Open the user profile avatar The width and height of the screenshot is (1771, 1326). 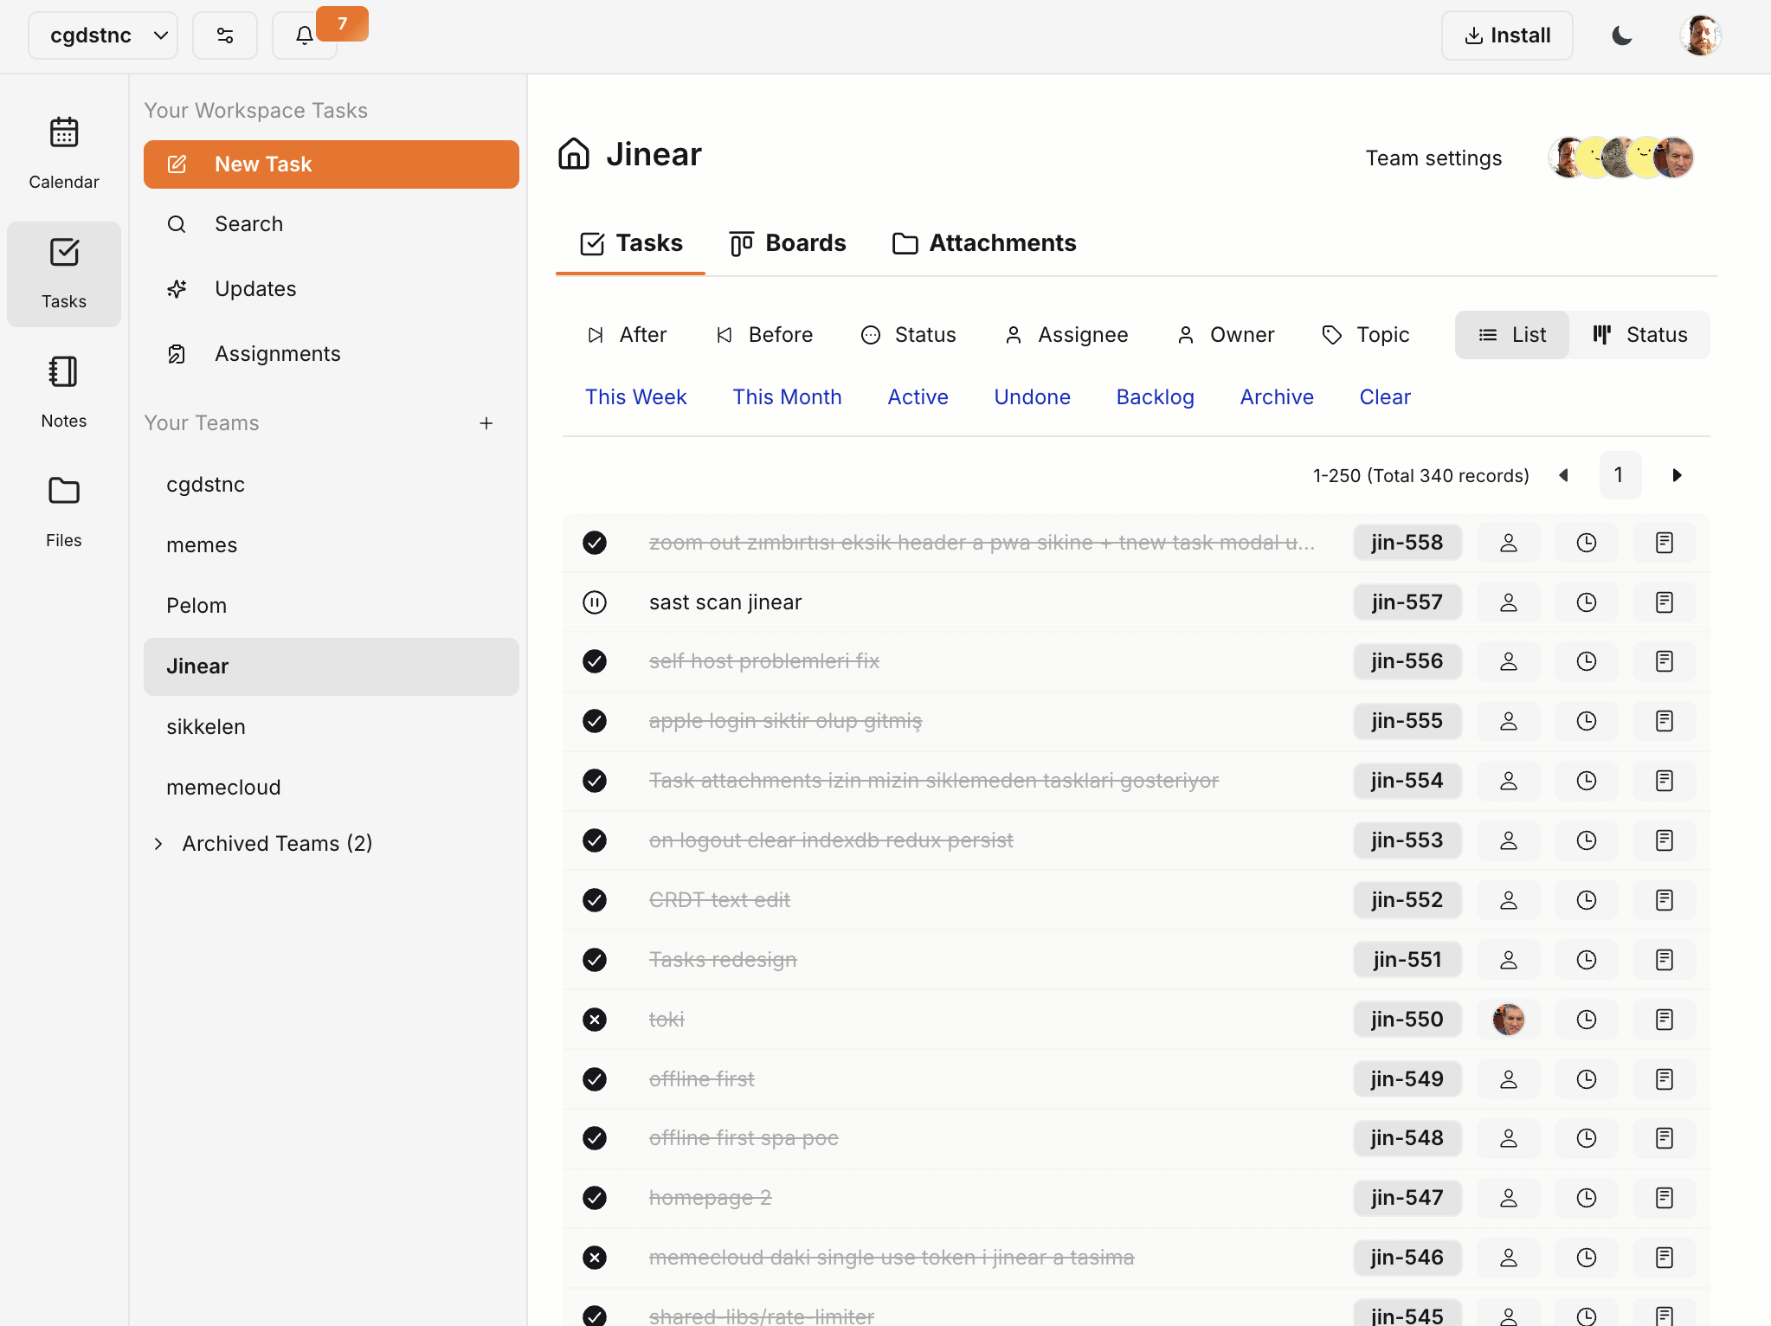pyautogui.click(x=1700, y=35)
